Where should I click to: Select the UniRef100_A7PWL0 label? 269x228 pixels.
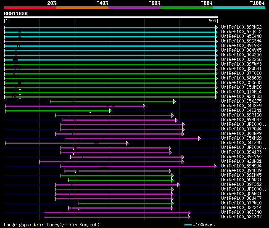click(241, 203)
